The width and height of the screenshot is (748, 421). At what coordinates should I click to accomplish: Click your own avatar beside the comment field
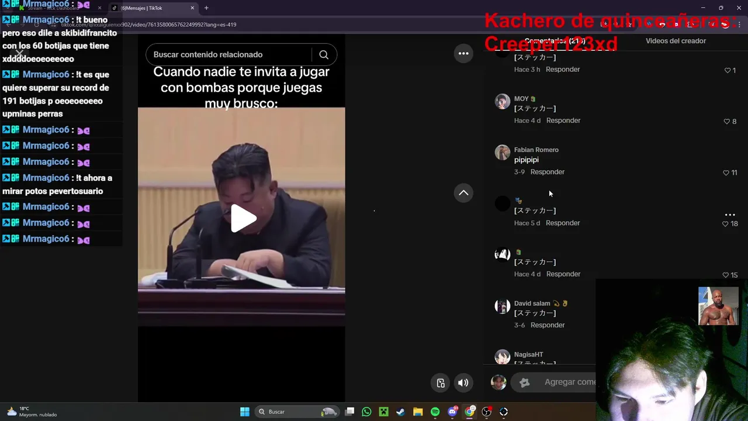[x=498, y=382]
